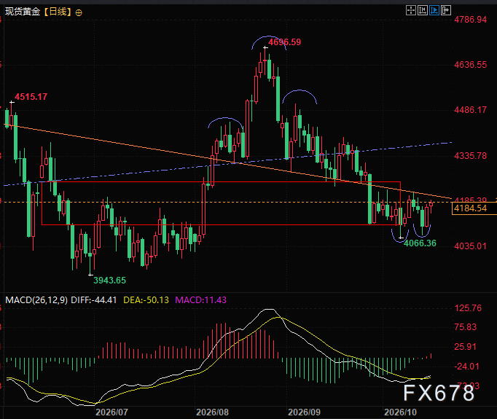Select the 4696.59 high price marker
This screenshot has width=497, height=419.
(x=284, y=42)
